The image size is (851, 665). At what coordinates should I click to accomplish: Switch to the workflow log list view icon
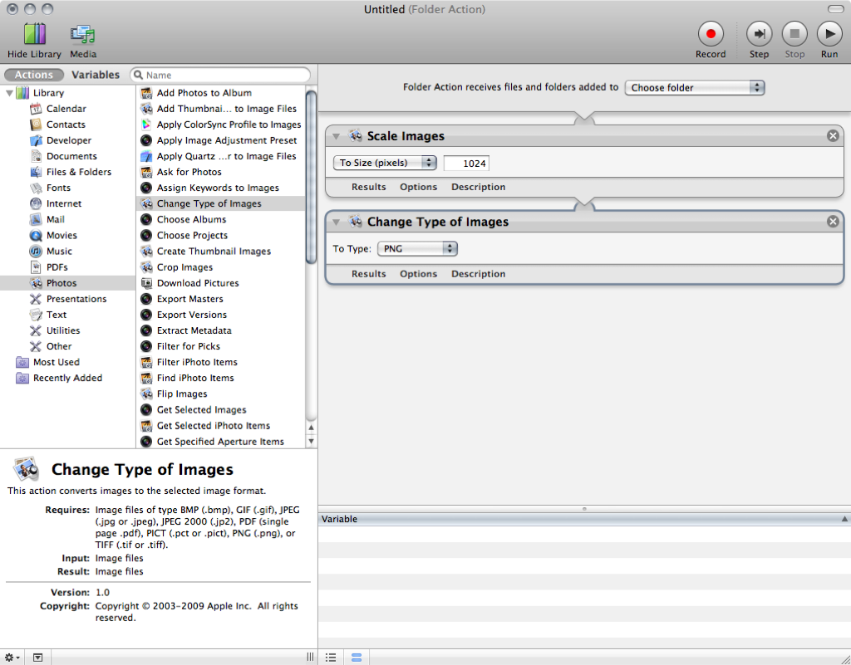click(x=331, y=657)
